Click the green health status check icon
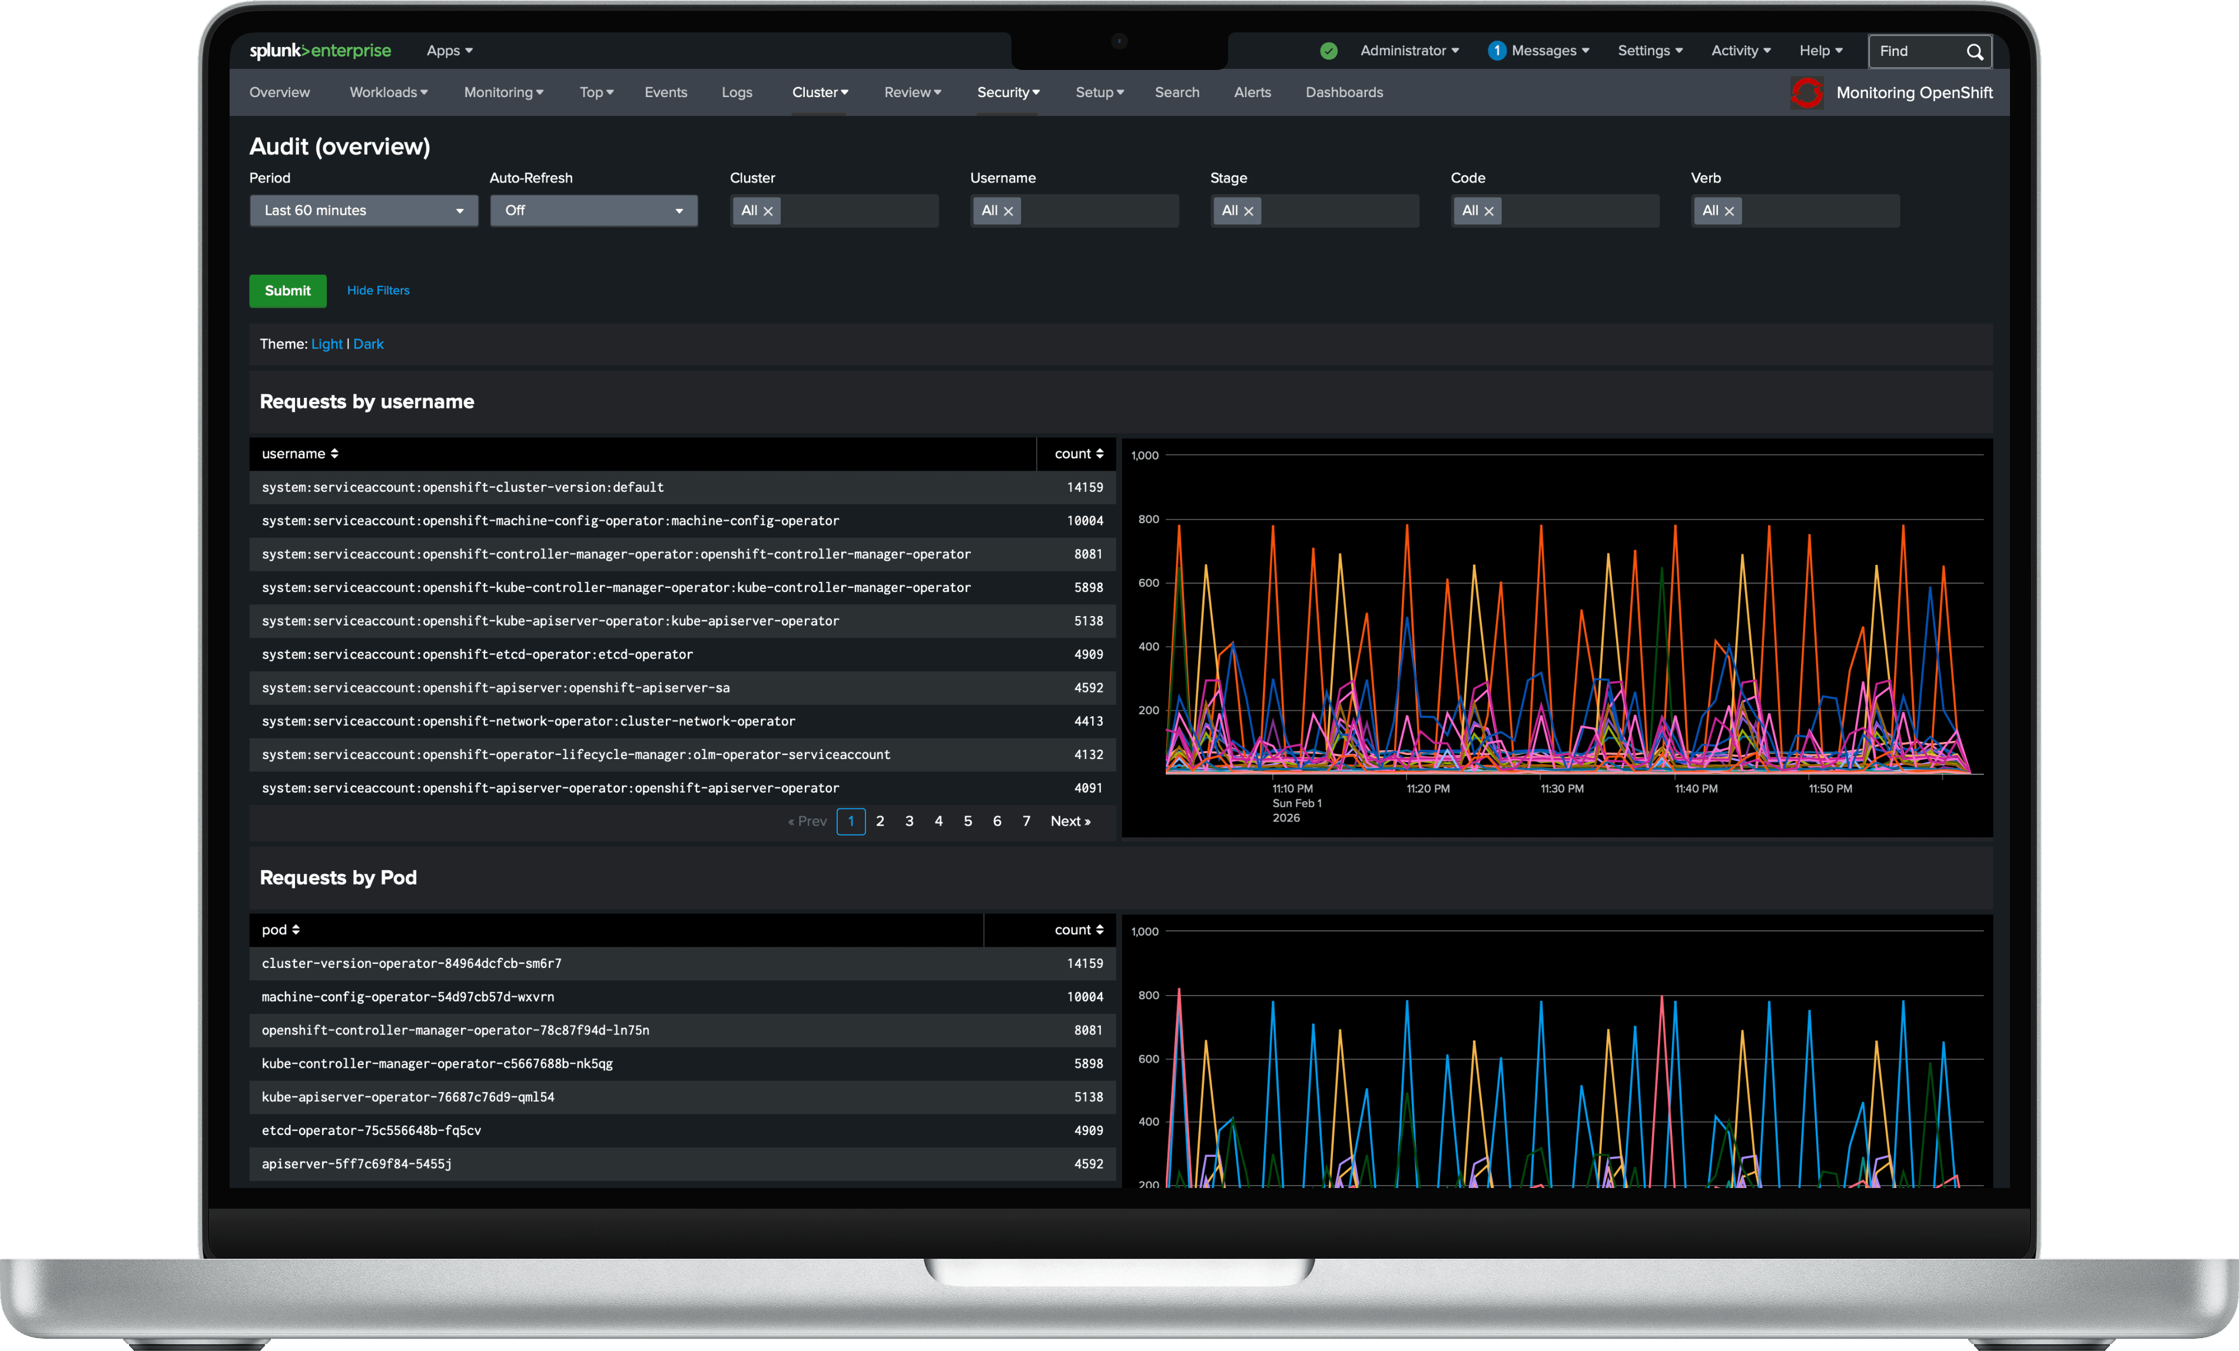 click(1328, 51)
